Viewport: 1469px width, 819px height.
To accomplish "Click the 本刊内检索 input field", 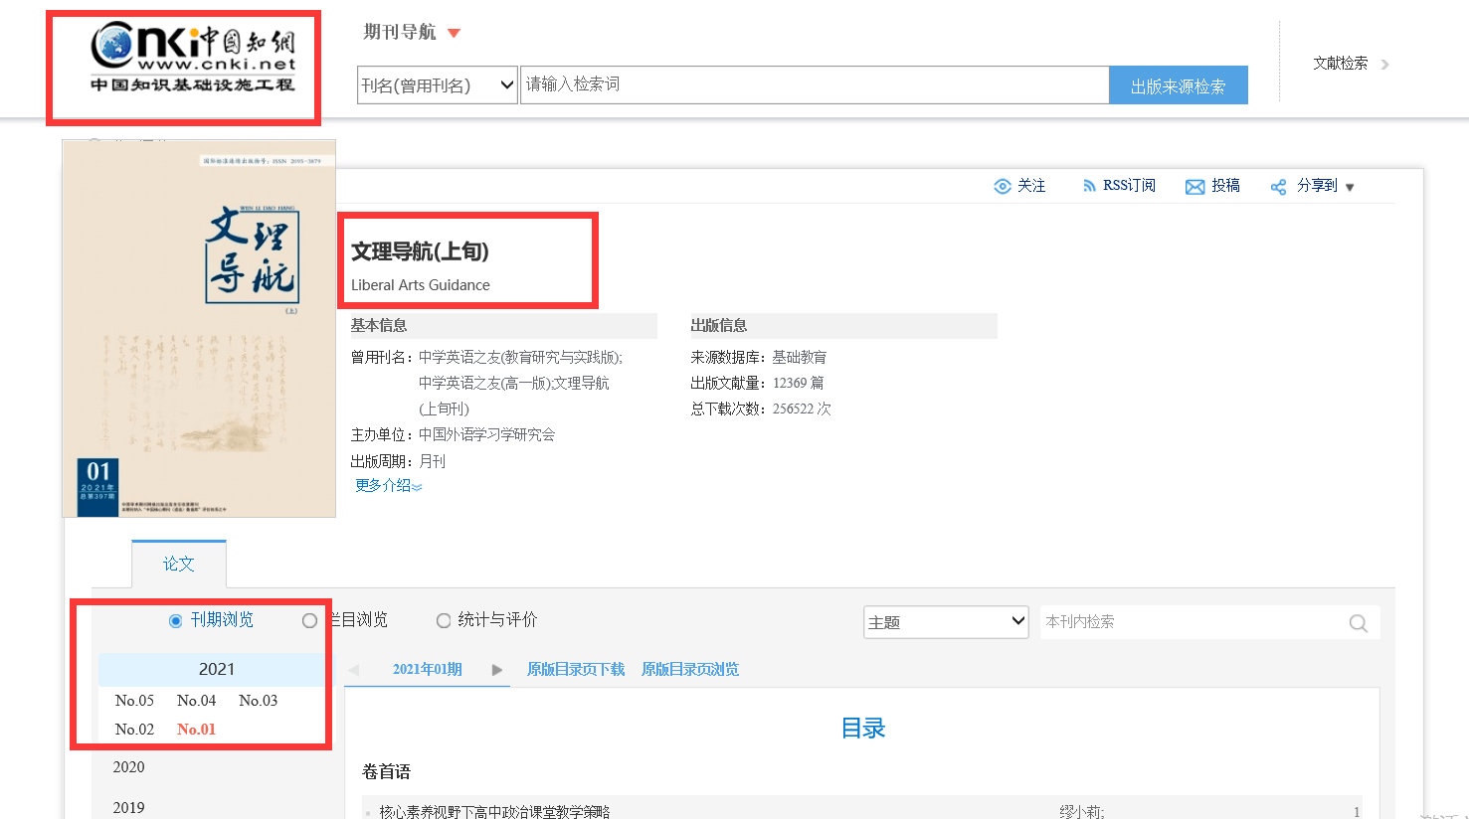I will coord(1192,622).
